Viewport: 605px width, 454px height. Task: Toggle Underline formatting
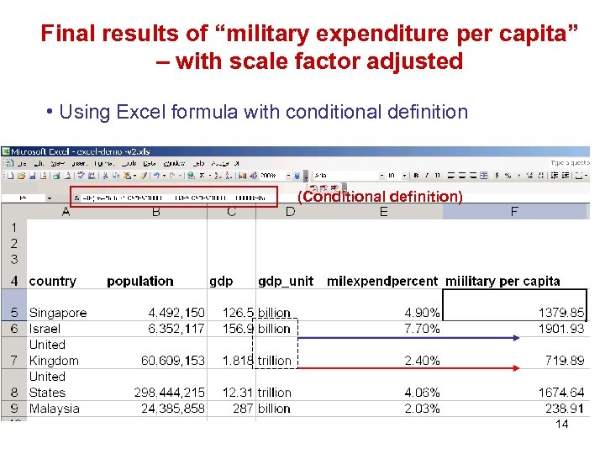point(438,175)
